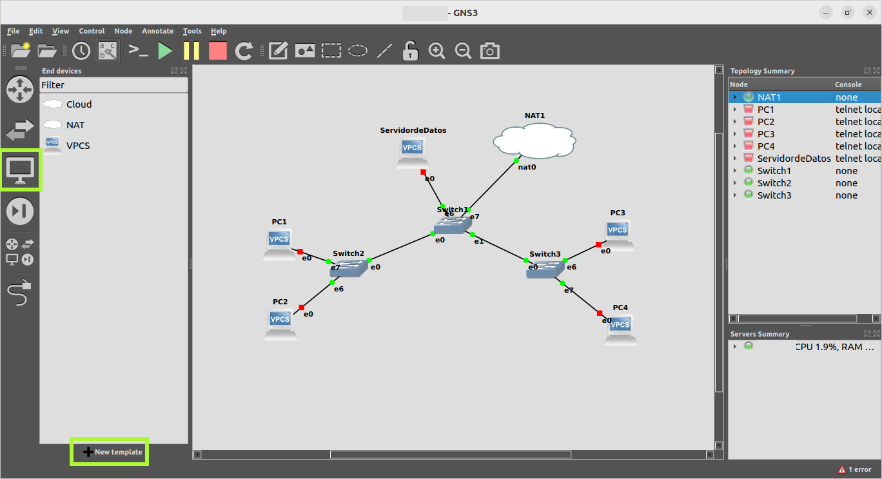This screenshot has width=882, height=479.
Task: Open console to all devices icon
Action: (x=138, y=50)
